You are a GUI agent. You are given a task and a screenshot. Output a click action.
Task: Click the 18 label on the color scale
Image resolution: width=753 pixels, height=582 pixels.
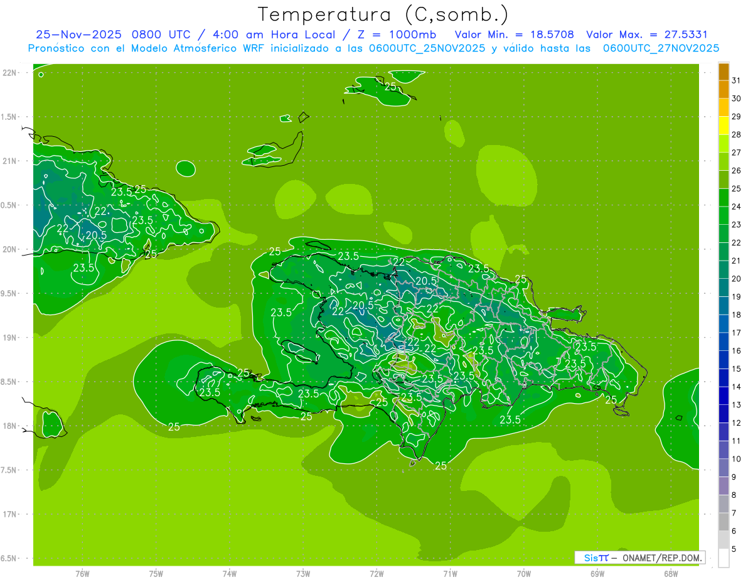[x=737, y=315]
